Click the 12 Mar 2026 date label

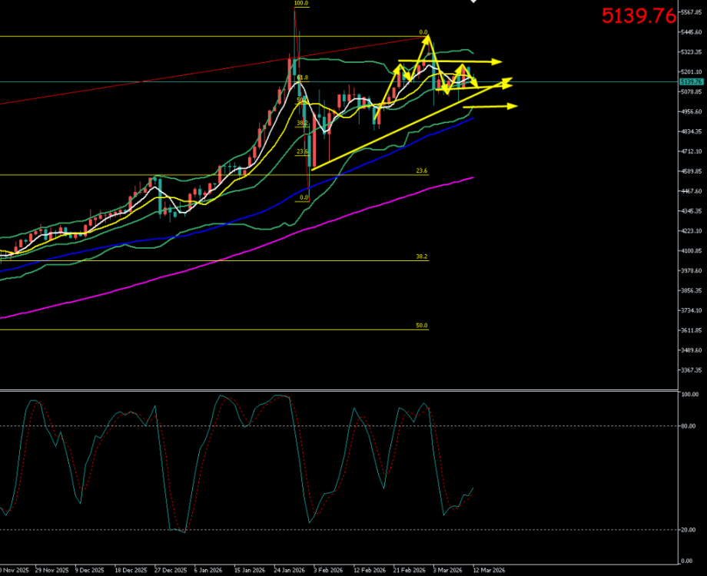click(489, 571)
